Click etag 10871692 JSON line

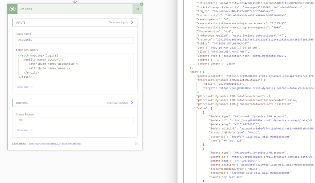235,124
